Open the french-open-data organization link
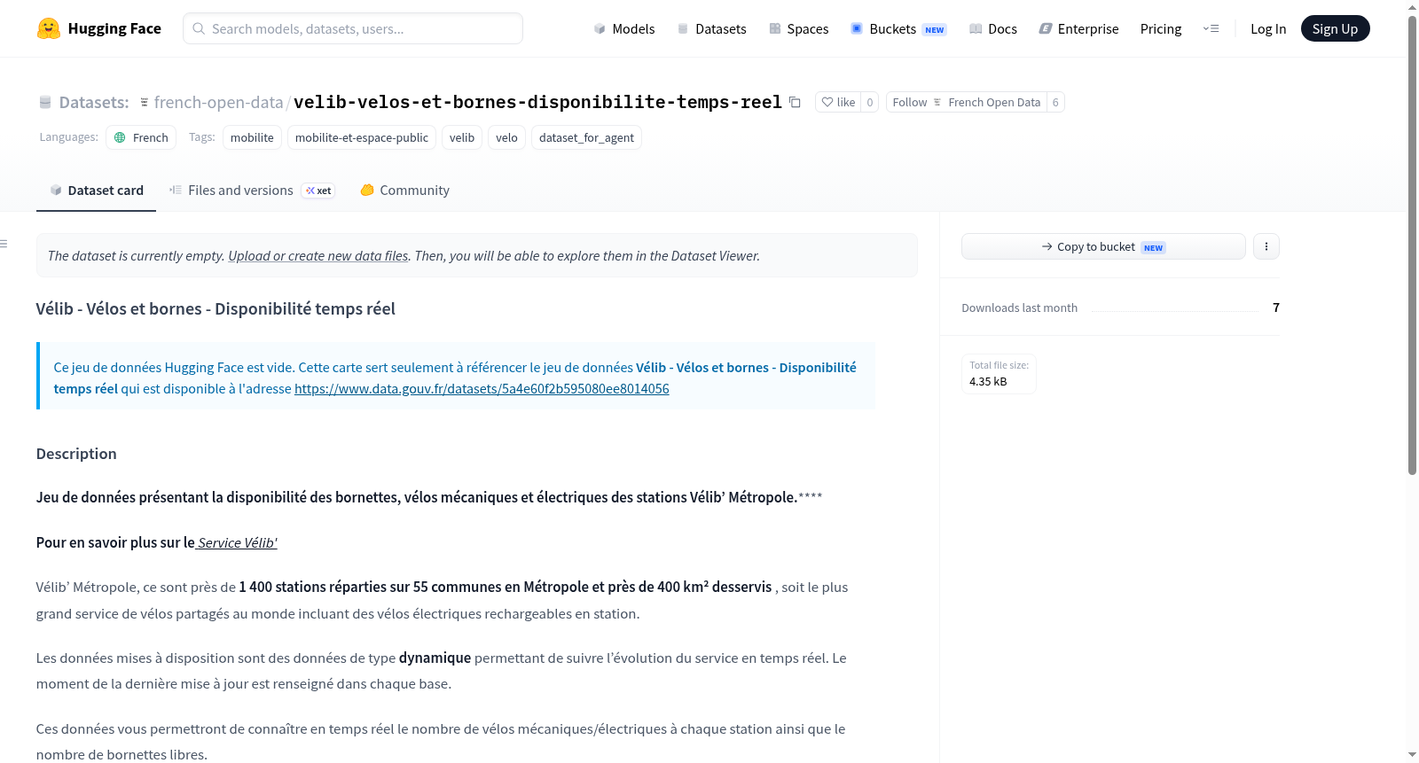 click(x=218, y=103)
